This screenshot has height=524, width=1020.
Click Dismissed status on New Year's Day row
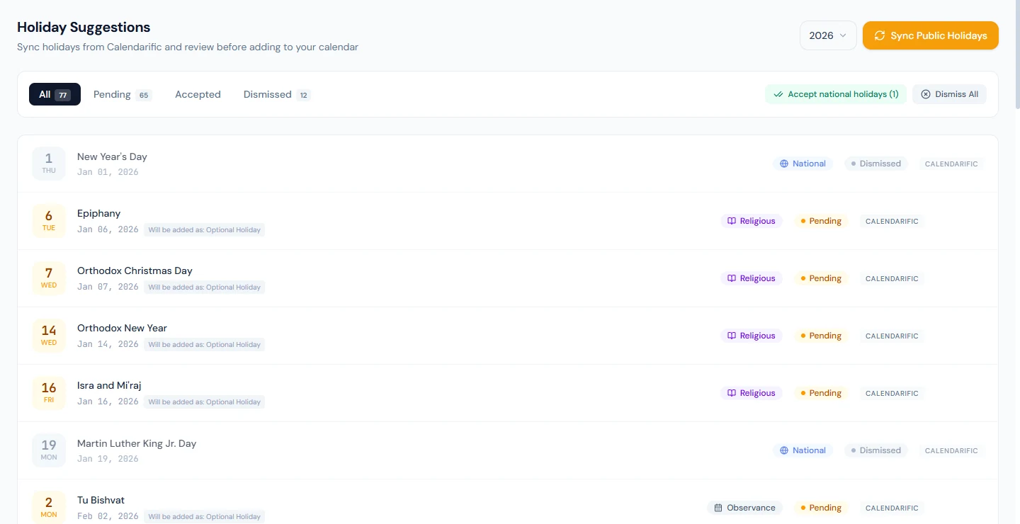(x=875, y=164)
